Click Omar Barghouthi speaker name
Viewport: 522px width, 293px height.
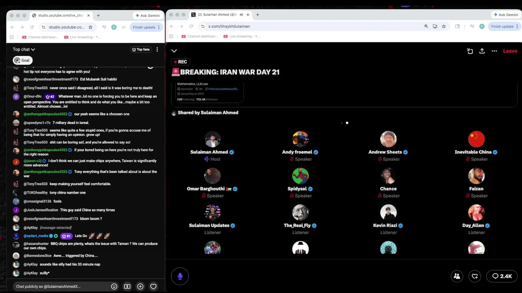pos(206,189)
